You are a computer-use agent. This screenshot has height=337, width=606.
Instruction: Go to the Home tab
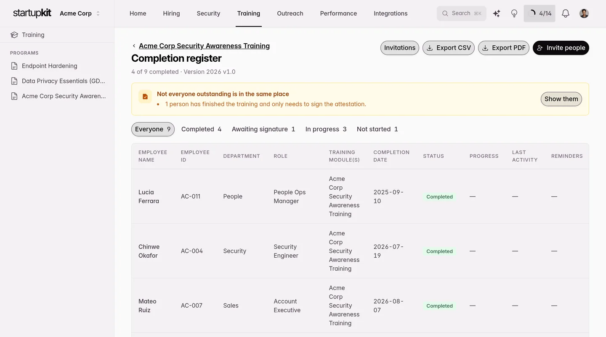pyautogui.click(x=138, y=13)
